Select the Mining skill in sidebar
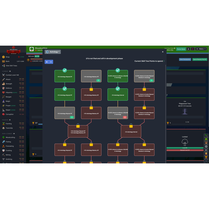 pos(8,155)
